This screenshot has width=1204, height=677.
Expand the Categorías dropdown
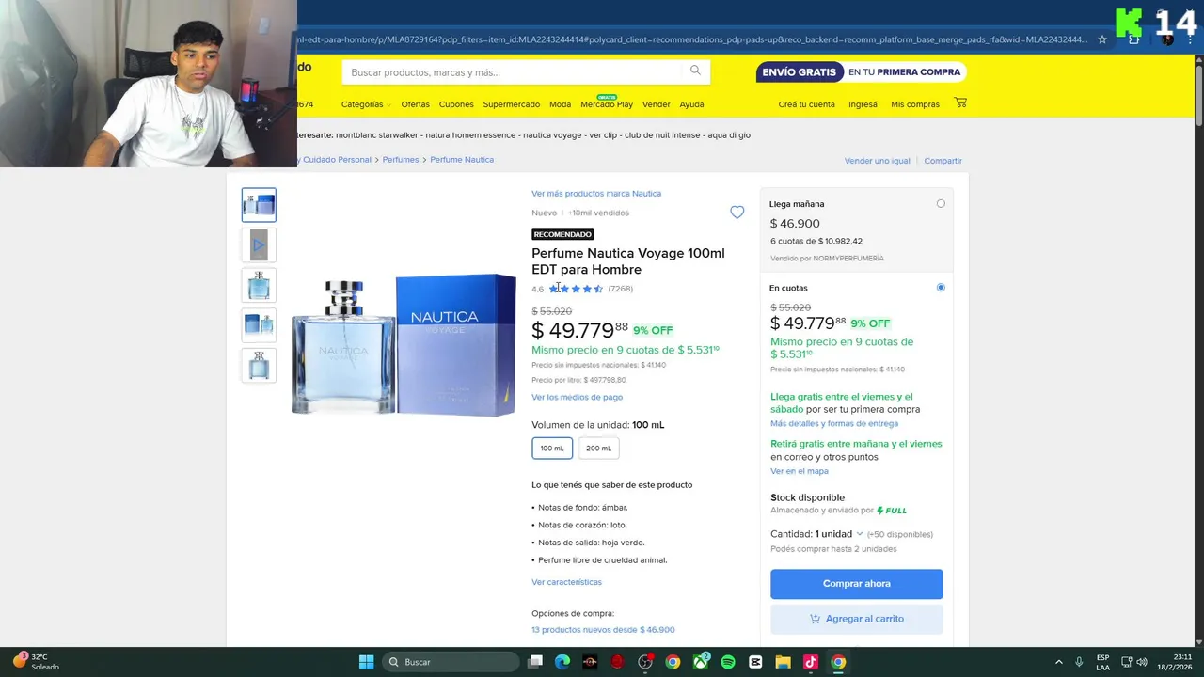click(x=366, y=104)
